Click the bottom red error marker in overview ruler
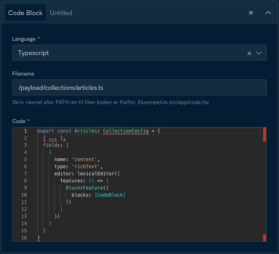Image resolution: width=279 pixels, height=254 pixels. tap(264, 238)
